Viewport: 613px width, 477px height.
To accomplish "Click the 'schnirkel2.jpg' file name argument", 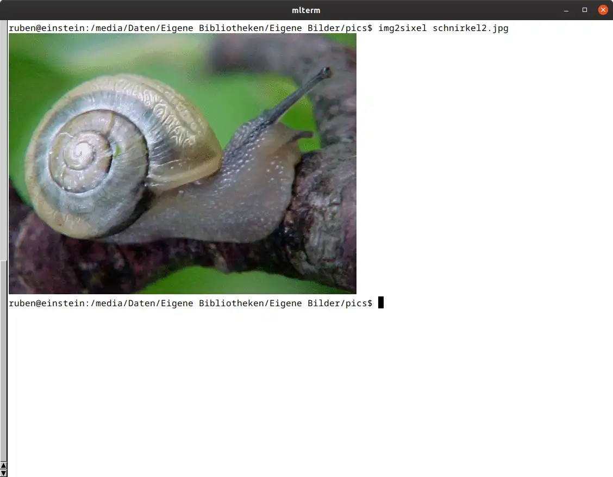I will (471, 28).
